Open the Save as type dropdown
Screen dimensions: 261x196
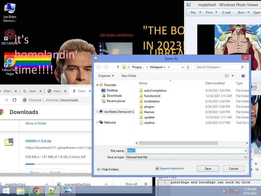coord(245,157)
